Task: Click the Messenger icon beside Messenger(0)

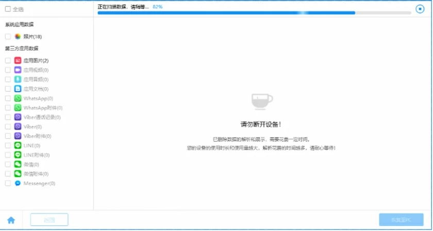Action: (x=18, y=183)
